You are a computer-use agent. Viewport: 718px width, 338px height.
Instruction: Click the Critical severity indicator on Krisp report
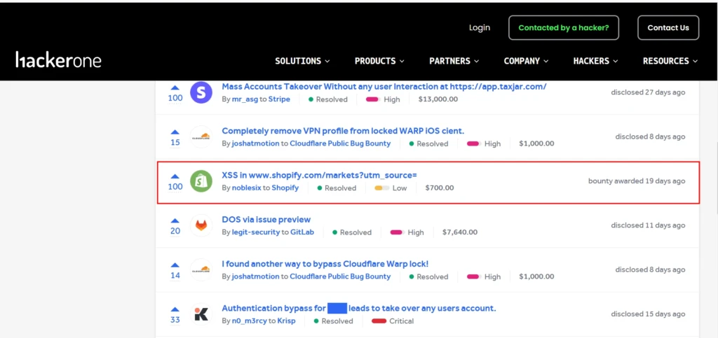[x=393, y=321]
